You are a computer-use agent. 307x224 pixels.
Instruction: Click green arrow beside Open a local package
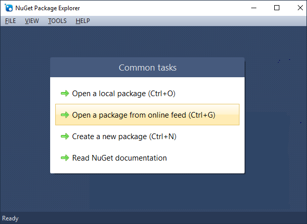64,94
